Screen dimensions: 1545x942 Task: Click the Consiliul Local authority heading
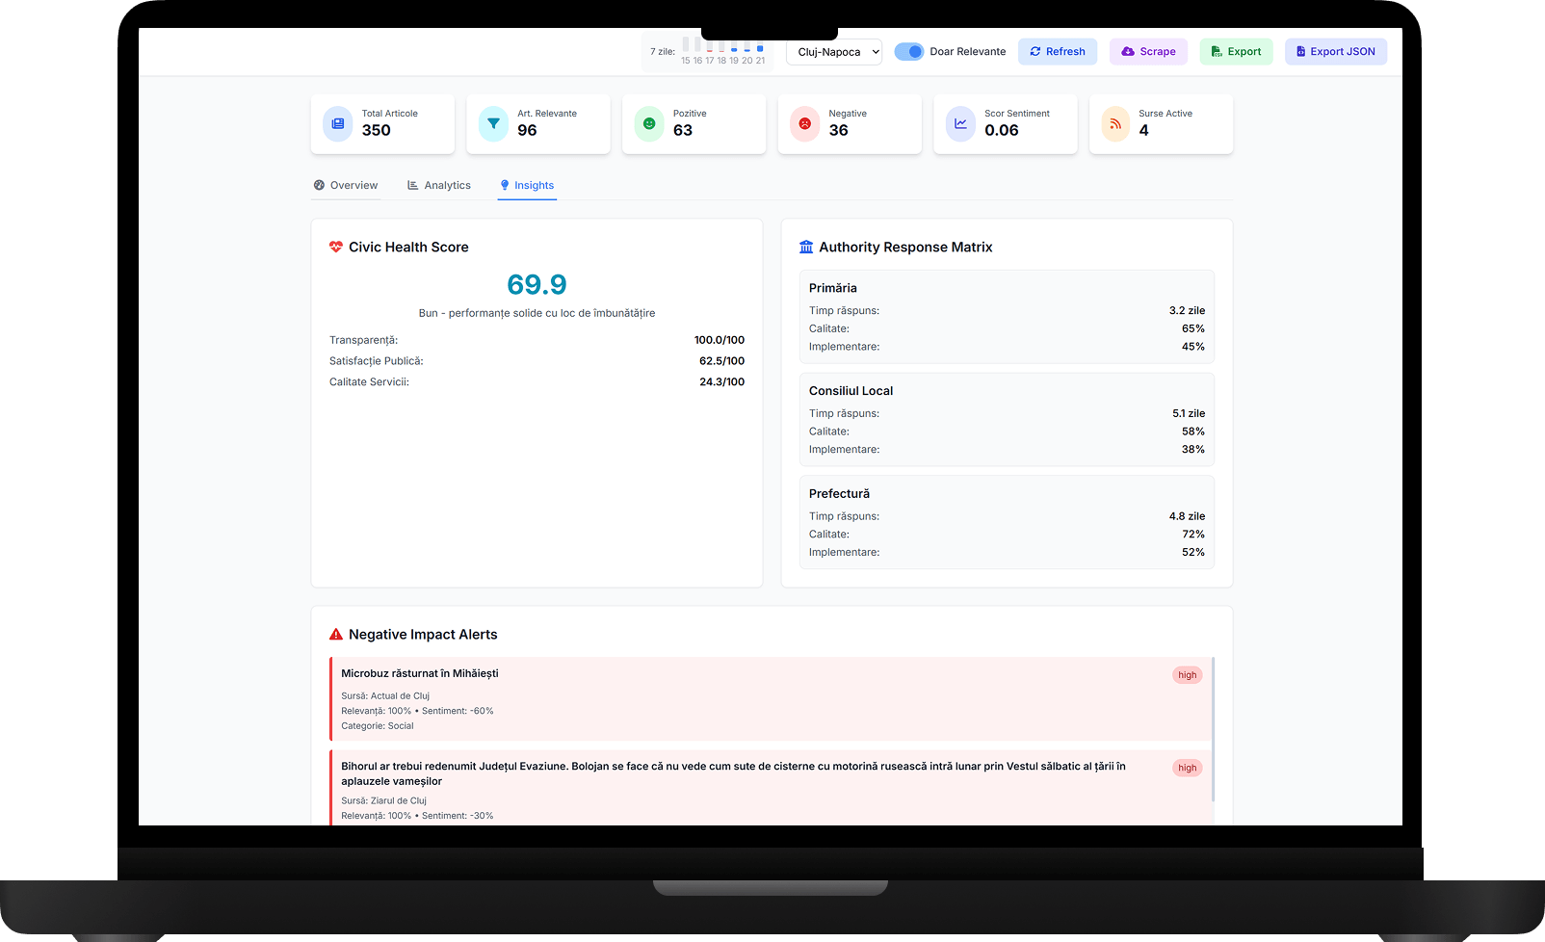851,391
